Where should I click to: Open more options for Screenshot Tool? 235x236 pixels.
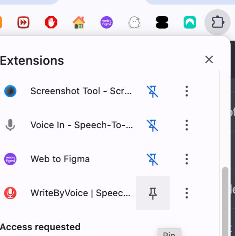186,91
